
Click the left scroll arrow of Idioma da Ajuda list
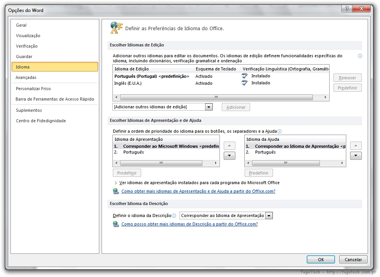(x=248, y=163)
